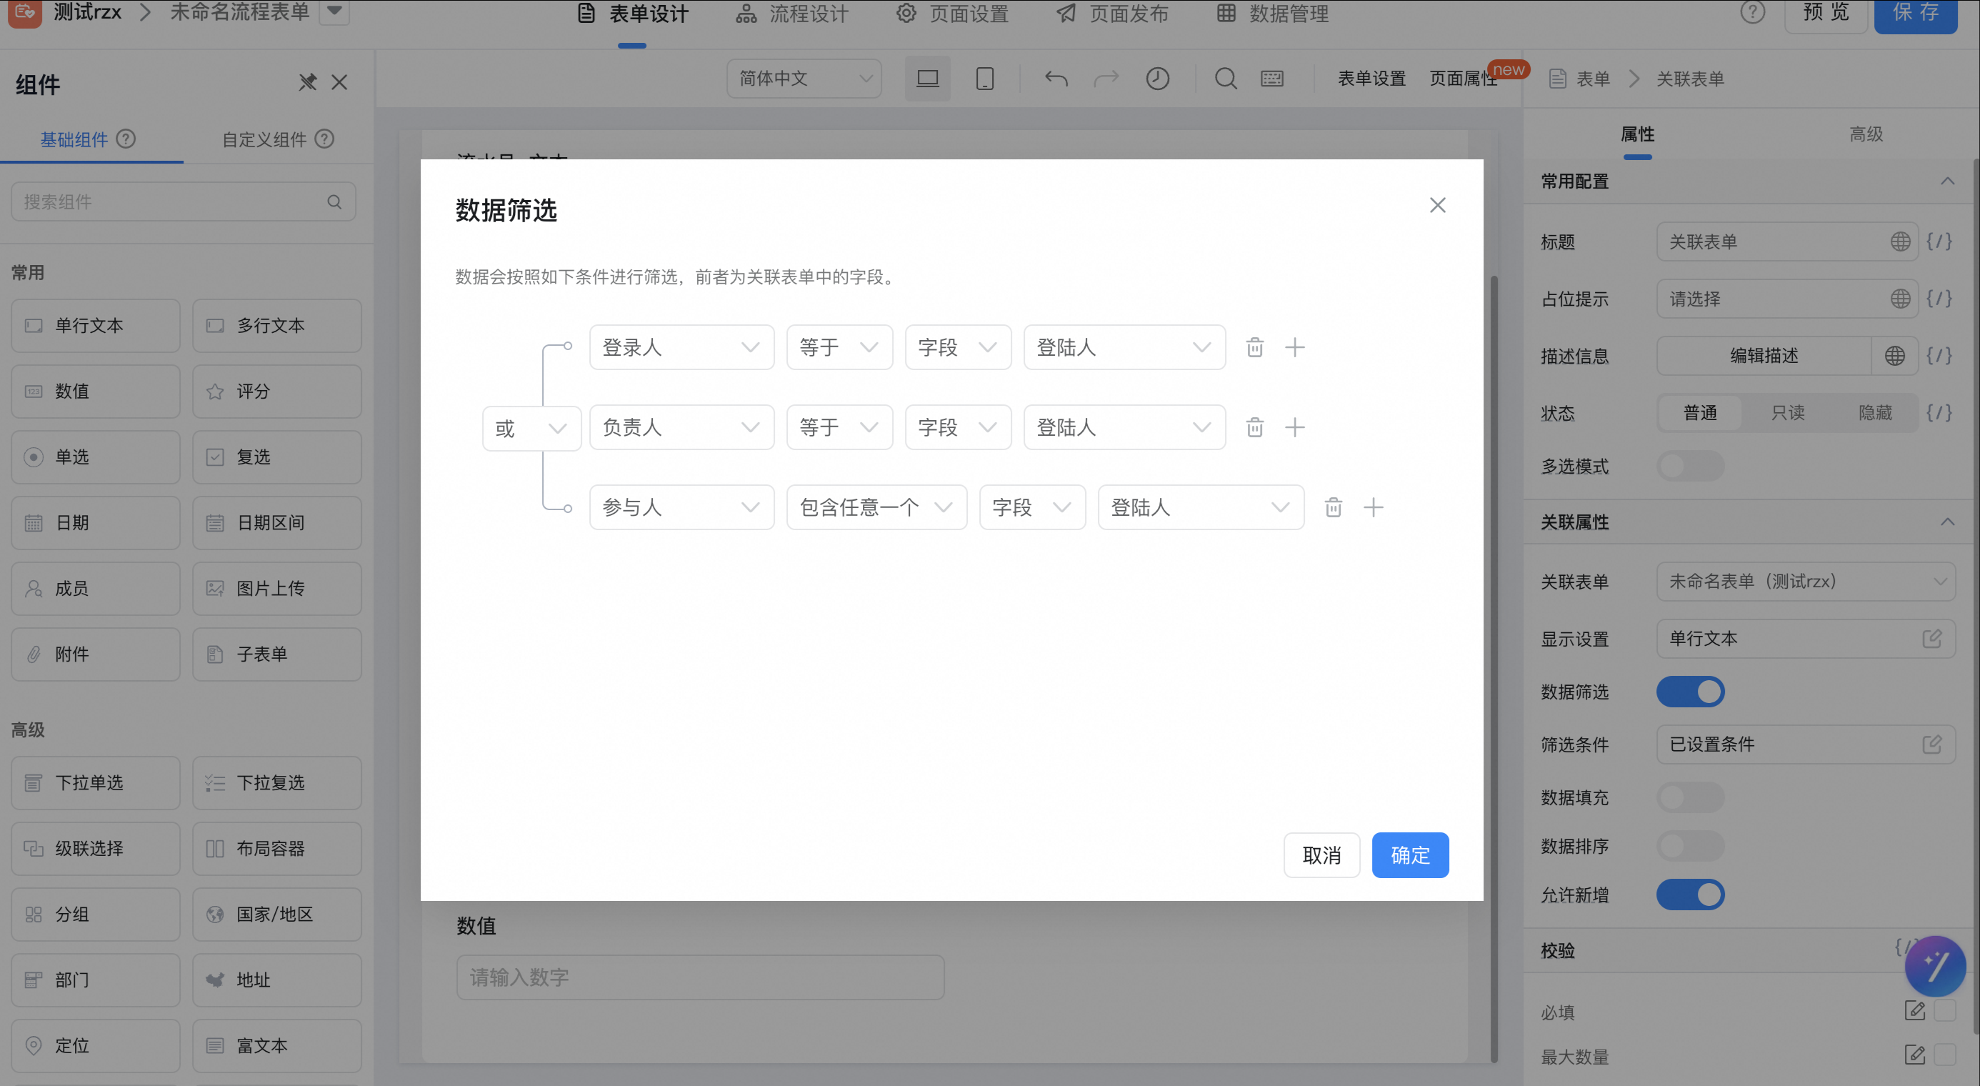Toggle the 多选模式 switch

(1690, 467)
